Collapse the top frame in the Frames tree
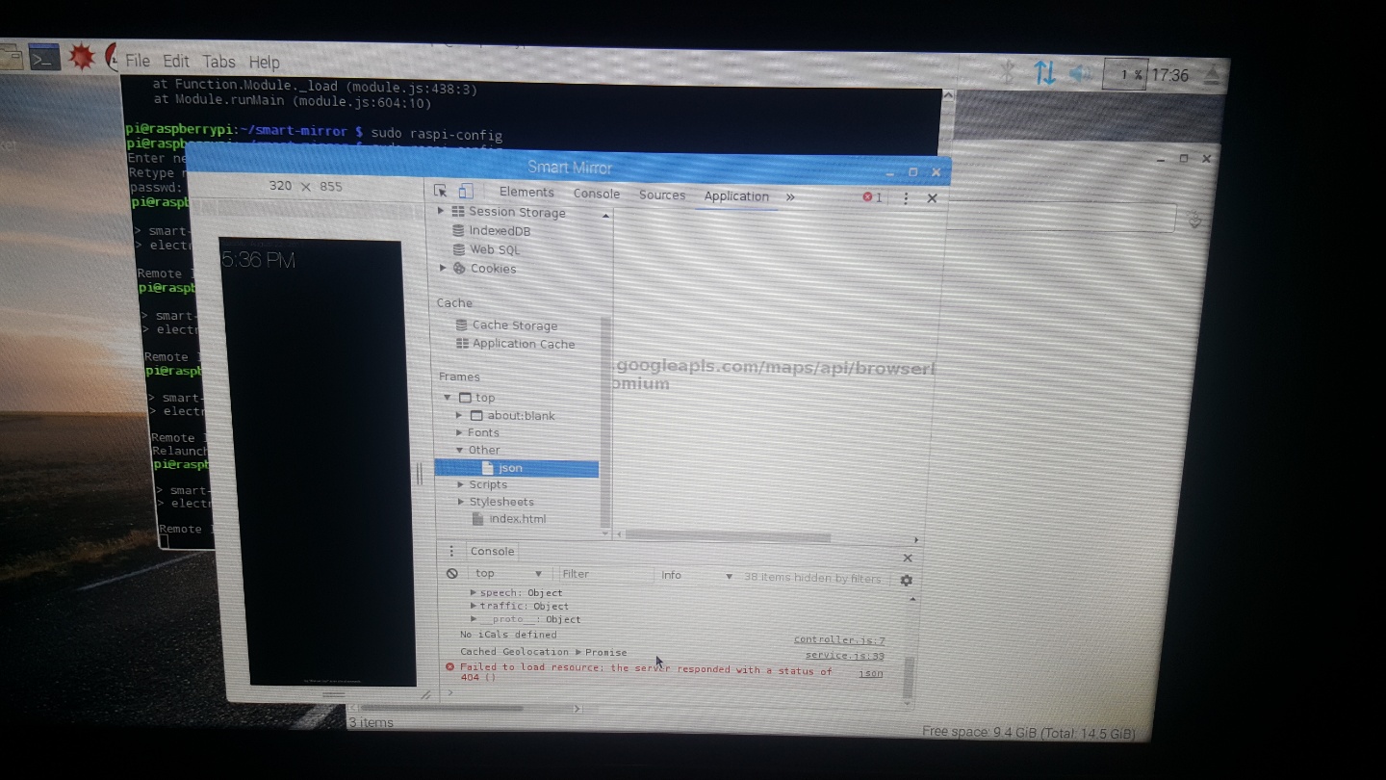Image resolution: width=1386 pixels, height=780 pixels. (x=447, y=397)
